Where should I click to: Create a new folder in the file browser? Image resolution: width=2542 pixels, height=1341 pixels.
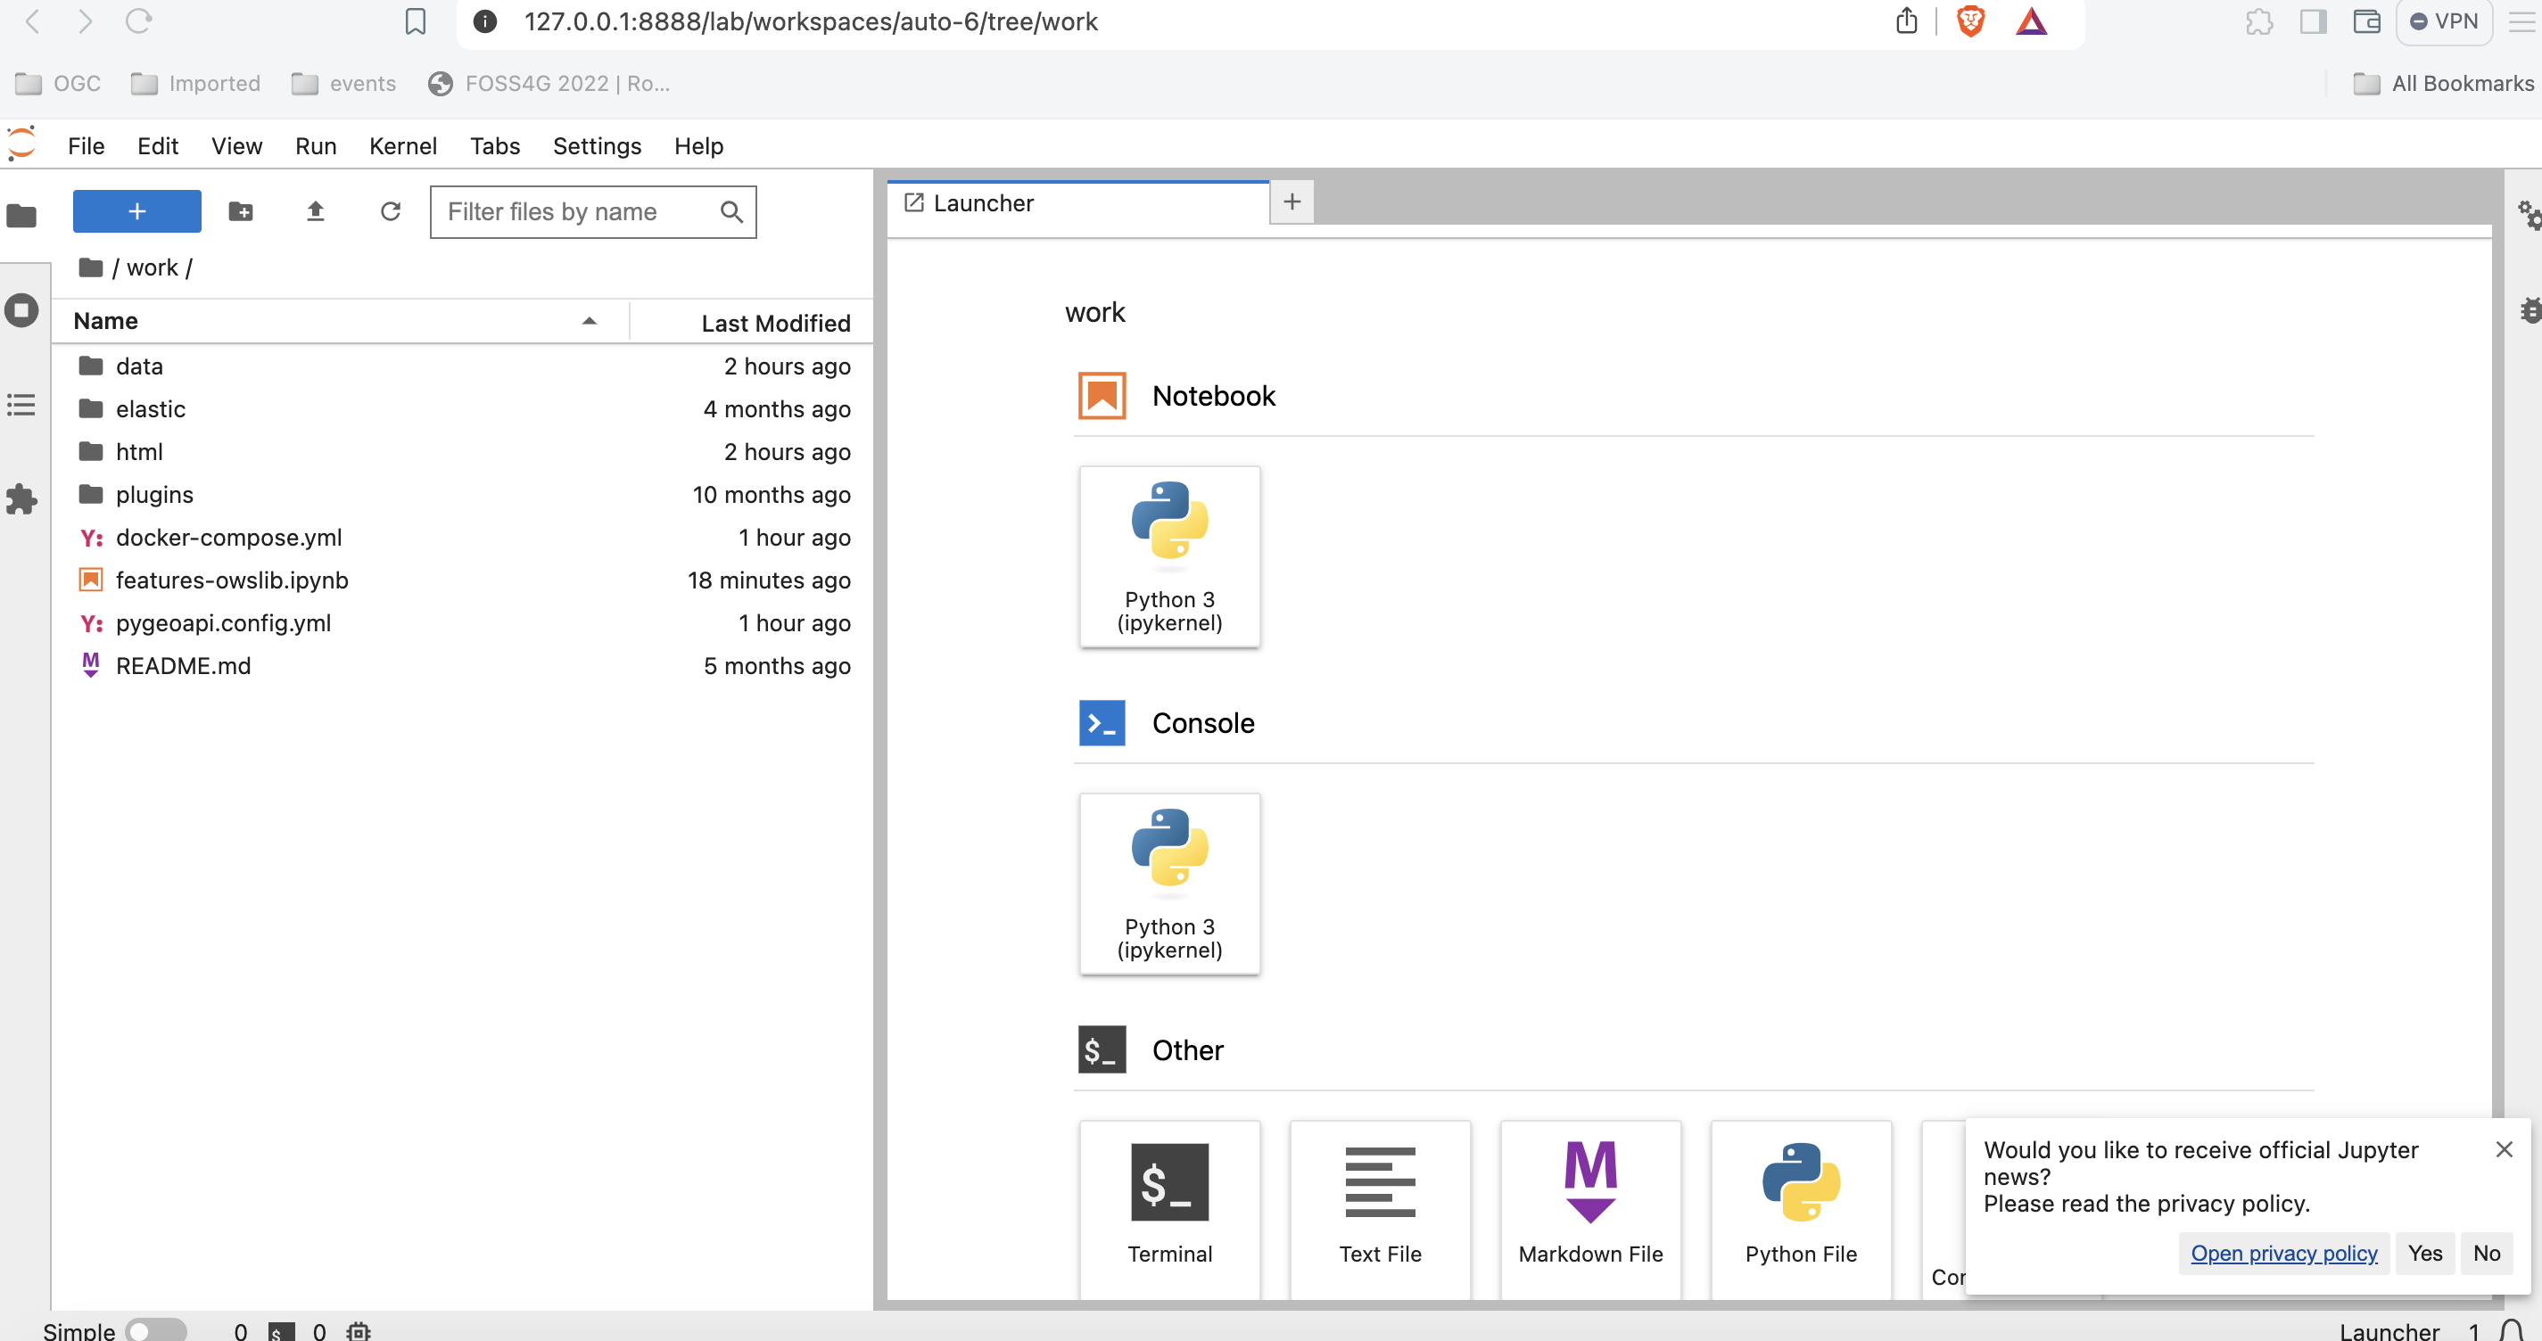pyautogui.click(x=240, y=211)
